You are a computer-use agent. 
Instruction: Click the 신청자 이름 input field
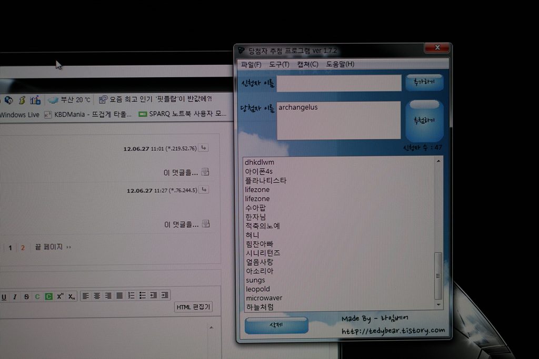339,84
